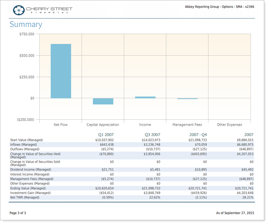
Task: Click the 28.21% Net TWR value
Action: pyautogui.click(x=246, y=197)
